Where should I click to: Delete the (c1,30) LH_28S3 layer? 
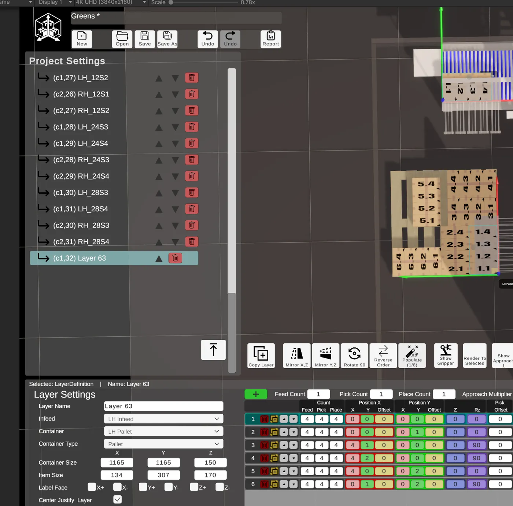coord(192,192)
